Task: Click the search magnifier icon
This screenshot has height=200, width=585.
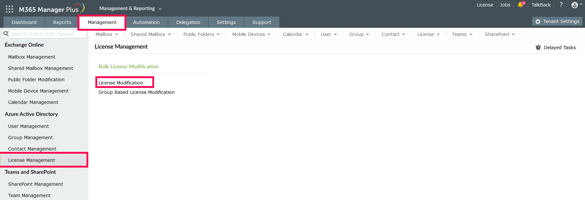Action: click(6, 34)
